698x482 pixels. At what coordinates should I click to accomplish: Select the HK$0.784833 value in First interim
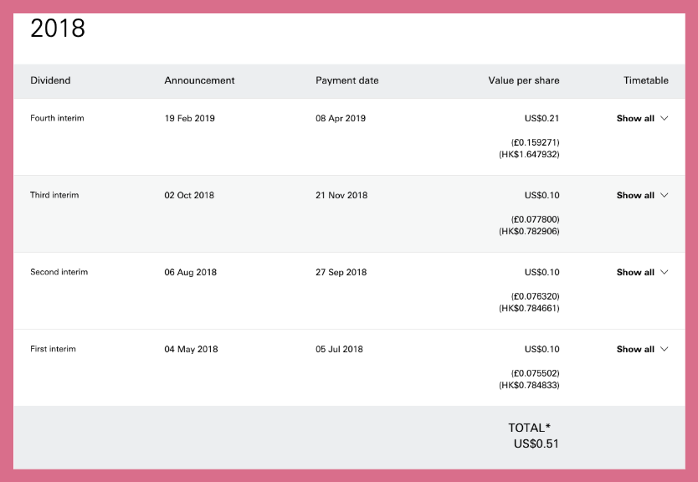(x=529, y=386)
